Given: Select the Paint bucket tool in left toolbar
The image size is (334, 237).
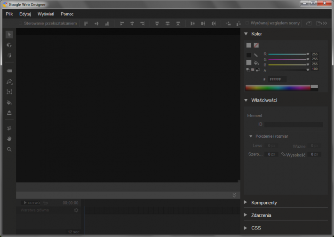Looking at the screenshot, I should pyautogui.click(x=9, y=103).
